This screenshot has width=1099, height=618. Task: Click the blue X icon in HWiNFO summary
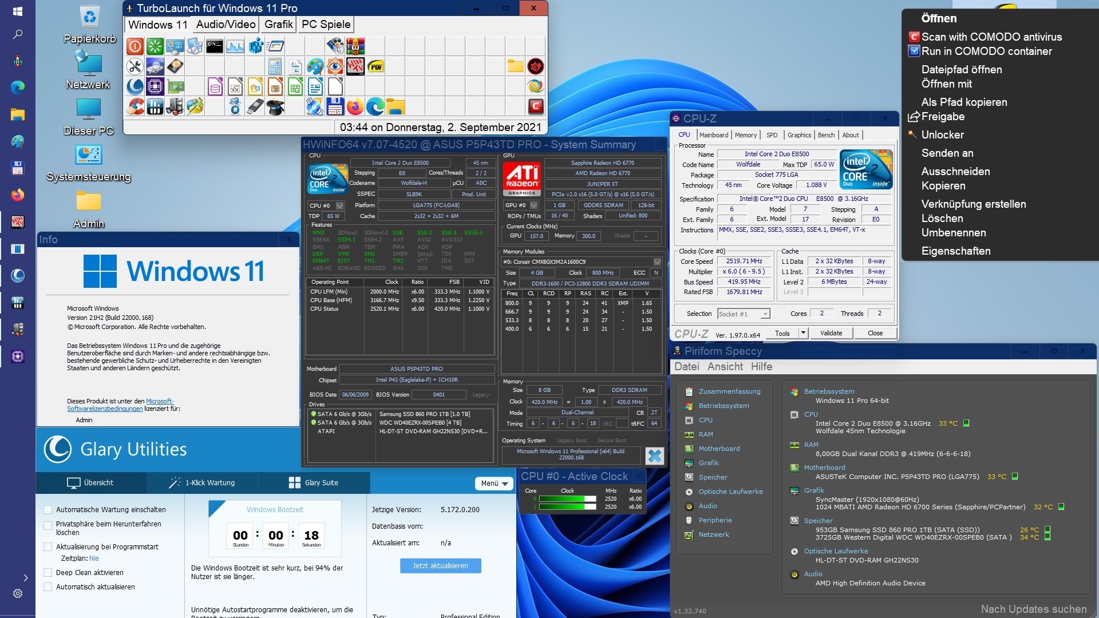654,456
